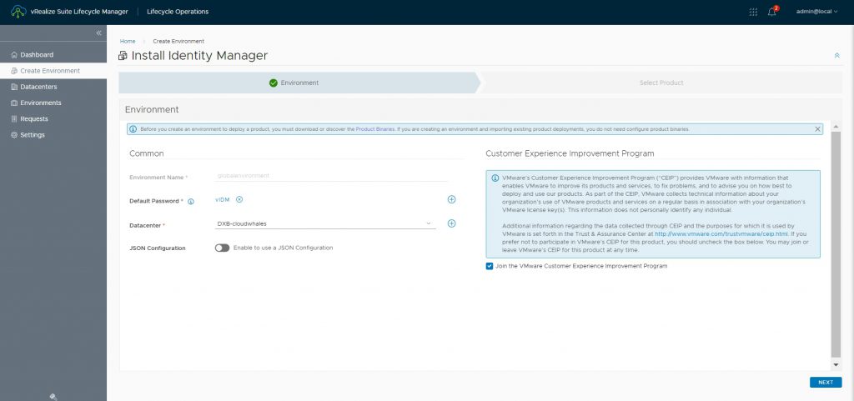
Task: Dismiss the info banner with X
Action: [817, 129]
